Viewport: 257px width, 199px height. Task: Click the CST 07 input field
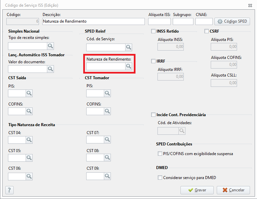click(95, 139)
